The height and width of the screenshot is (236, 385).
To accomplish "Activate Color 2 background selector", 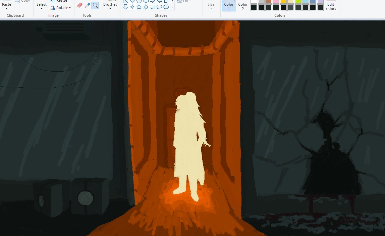I will 243,5.
